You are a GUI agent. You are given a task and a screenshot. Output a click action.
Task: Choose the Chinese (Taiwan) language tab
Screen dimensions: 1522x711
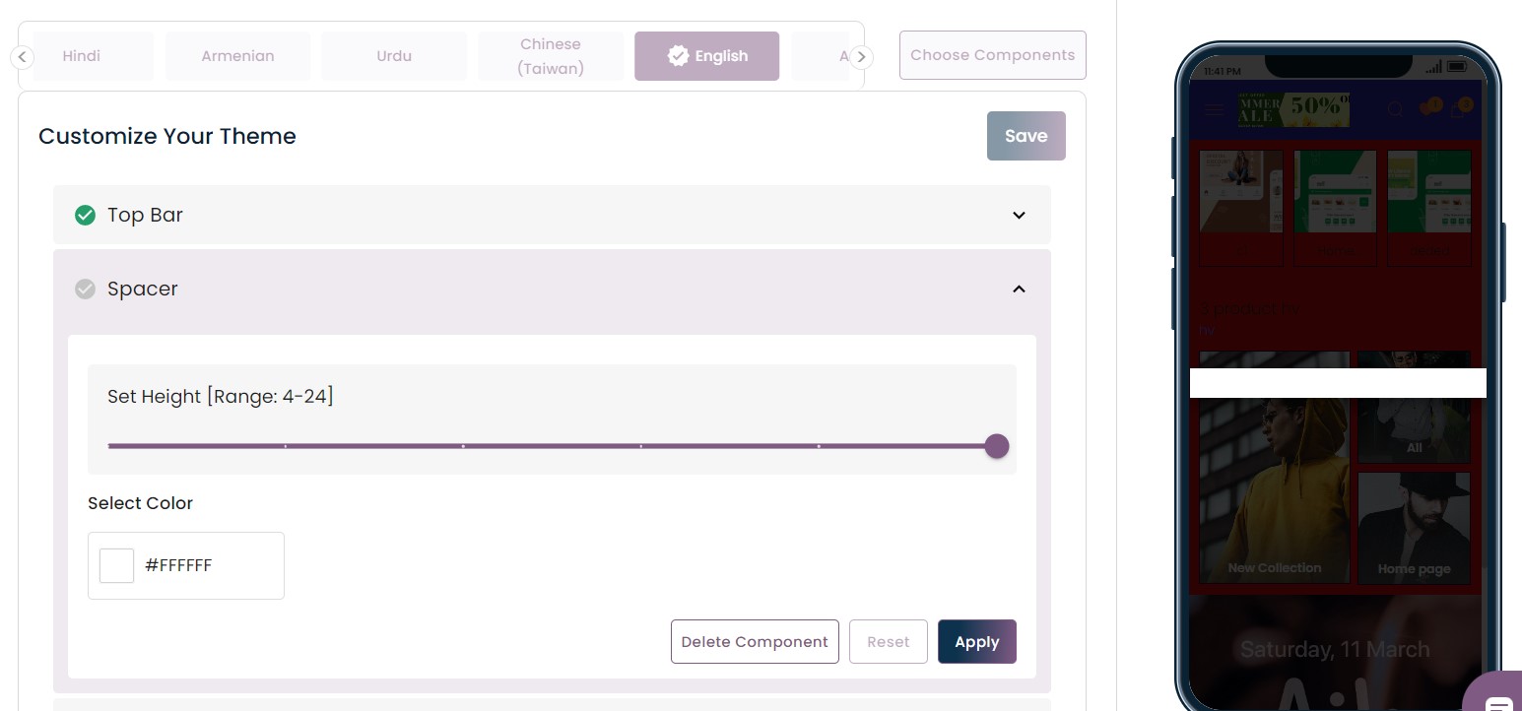551,56
